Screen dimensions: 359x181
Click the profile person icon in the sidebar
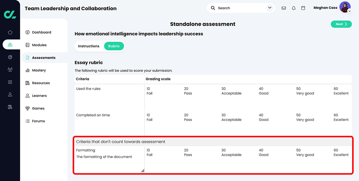tap(10, 94)
